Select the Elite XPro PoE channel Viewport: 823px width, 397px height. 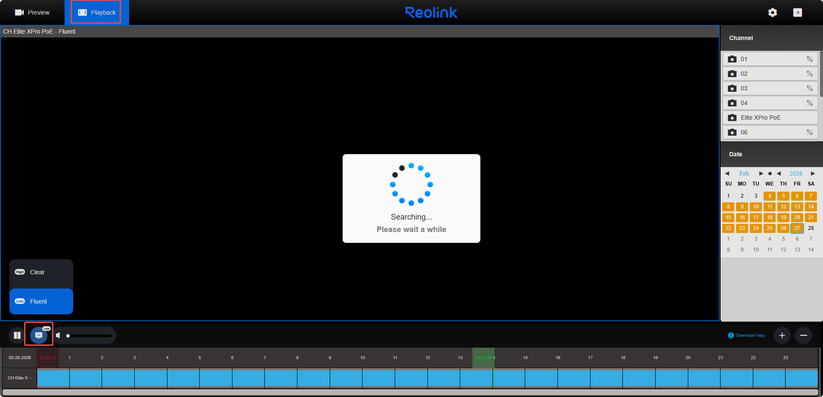760,118
